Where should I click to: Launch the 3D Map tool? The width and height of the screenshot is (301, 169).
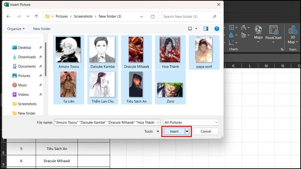coord(293,35)
